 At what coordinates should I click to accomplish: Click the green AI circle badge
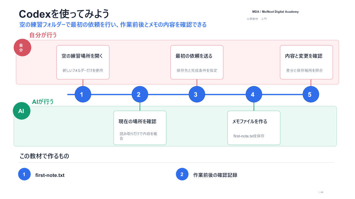coord(22,111)
